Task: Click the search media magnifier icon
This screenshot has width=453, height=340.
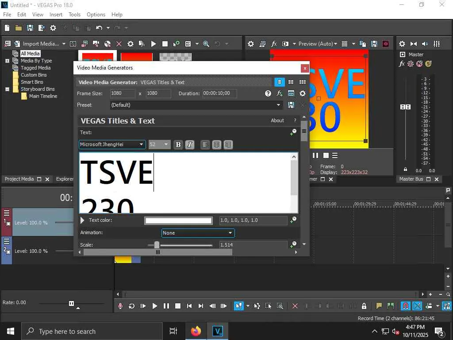Action: [206, 44]
